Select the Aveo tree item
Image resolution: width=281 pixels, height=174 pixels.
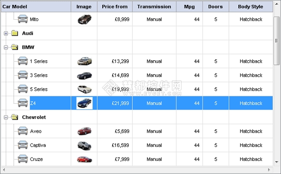[x=36, y=131]
